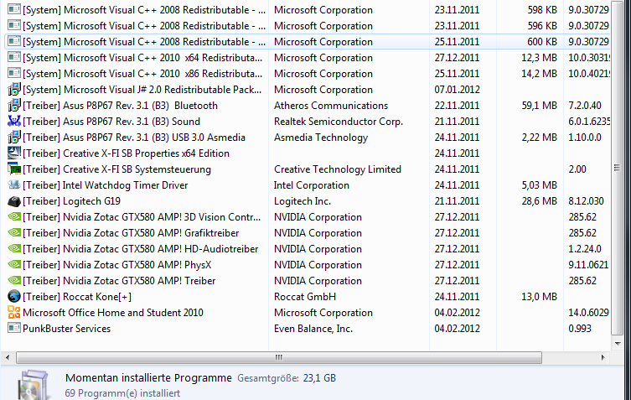Click the Nvidia HD-Audiotreiber logo icon
The width and height of the screenshot is (631, 400).
click(14, 248)
